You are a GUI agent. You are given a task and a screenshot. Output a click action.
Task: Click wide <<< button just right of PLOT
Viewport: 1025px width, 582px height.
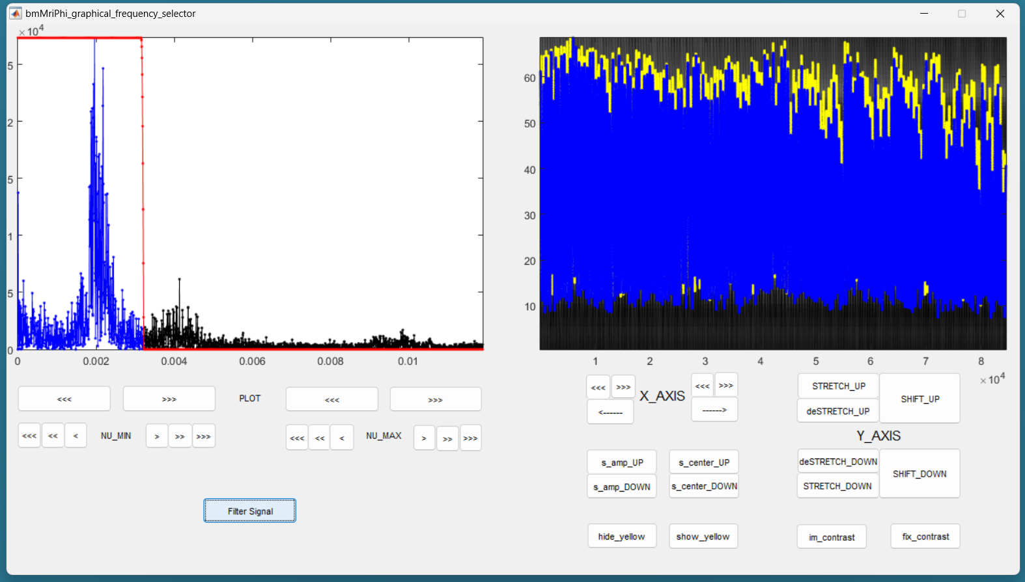(332, 399)
